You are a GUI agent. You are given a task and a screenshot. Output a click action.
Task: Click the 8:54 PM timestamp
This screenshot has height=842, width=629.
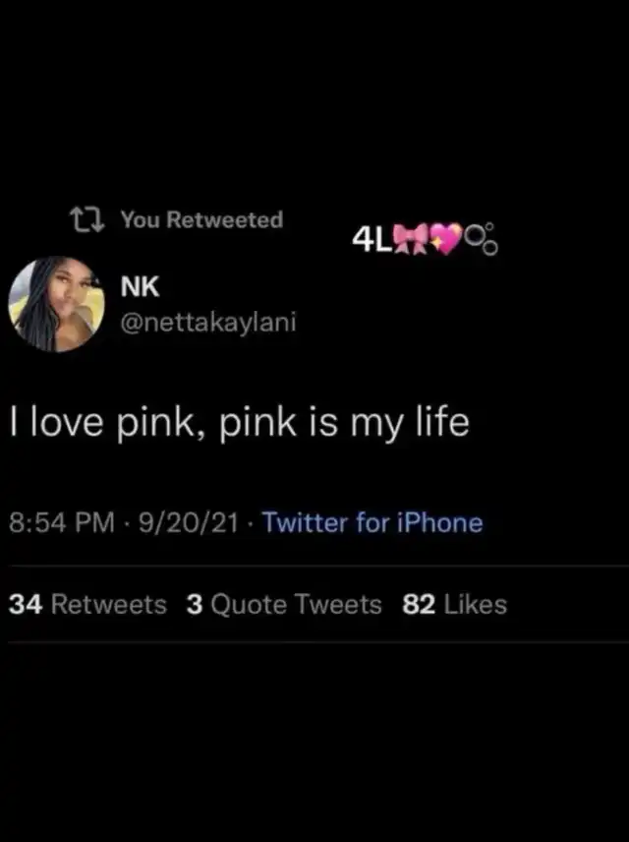click(62, 522)
